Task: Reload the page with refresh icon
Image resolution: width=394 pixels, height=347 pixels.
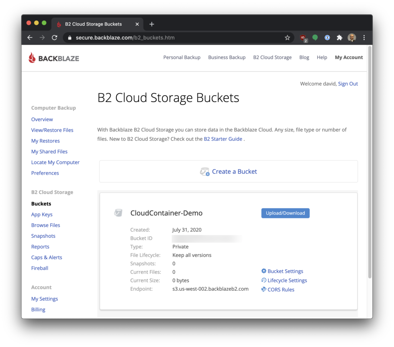Action: click(x=55, y=38)
